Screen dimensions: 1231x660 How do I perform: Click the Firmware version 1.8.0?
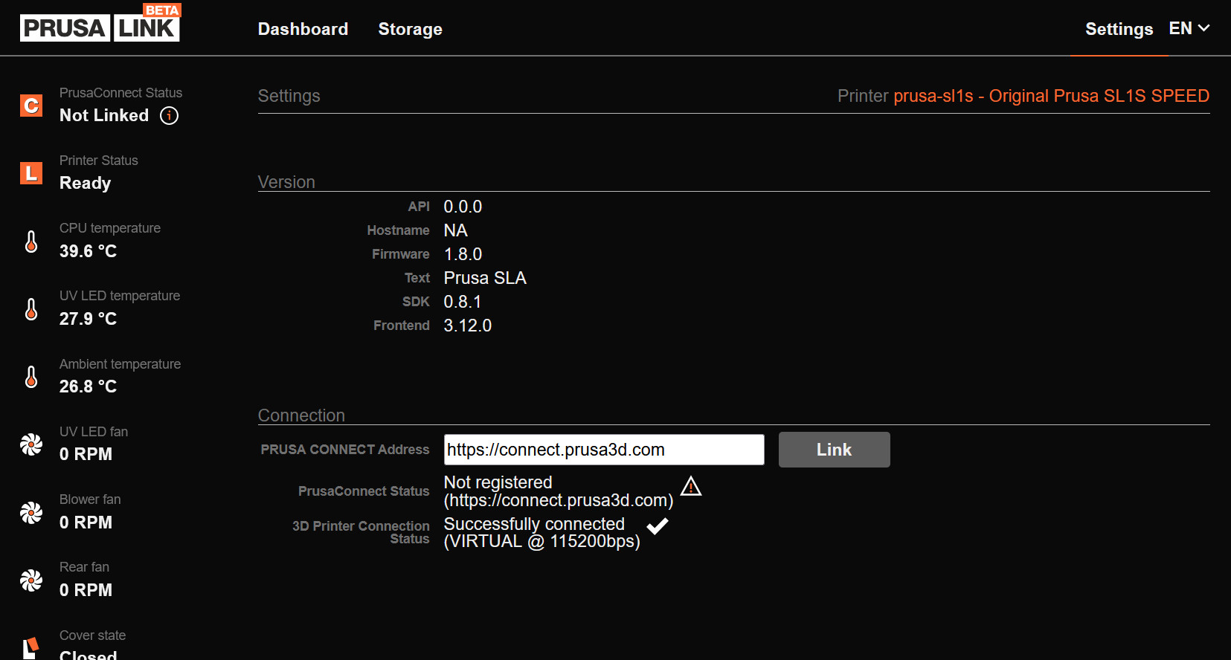463,254
